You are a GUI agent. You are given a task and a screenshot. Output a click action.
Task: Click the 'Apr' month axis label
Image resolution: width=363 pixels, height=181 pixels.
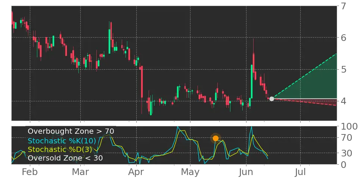pyautogui.click(x=137, y=173)
